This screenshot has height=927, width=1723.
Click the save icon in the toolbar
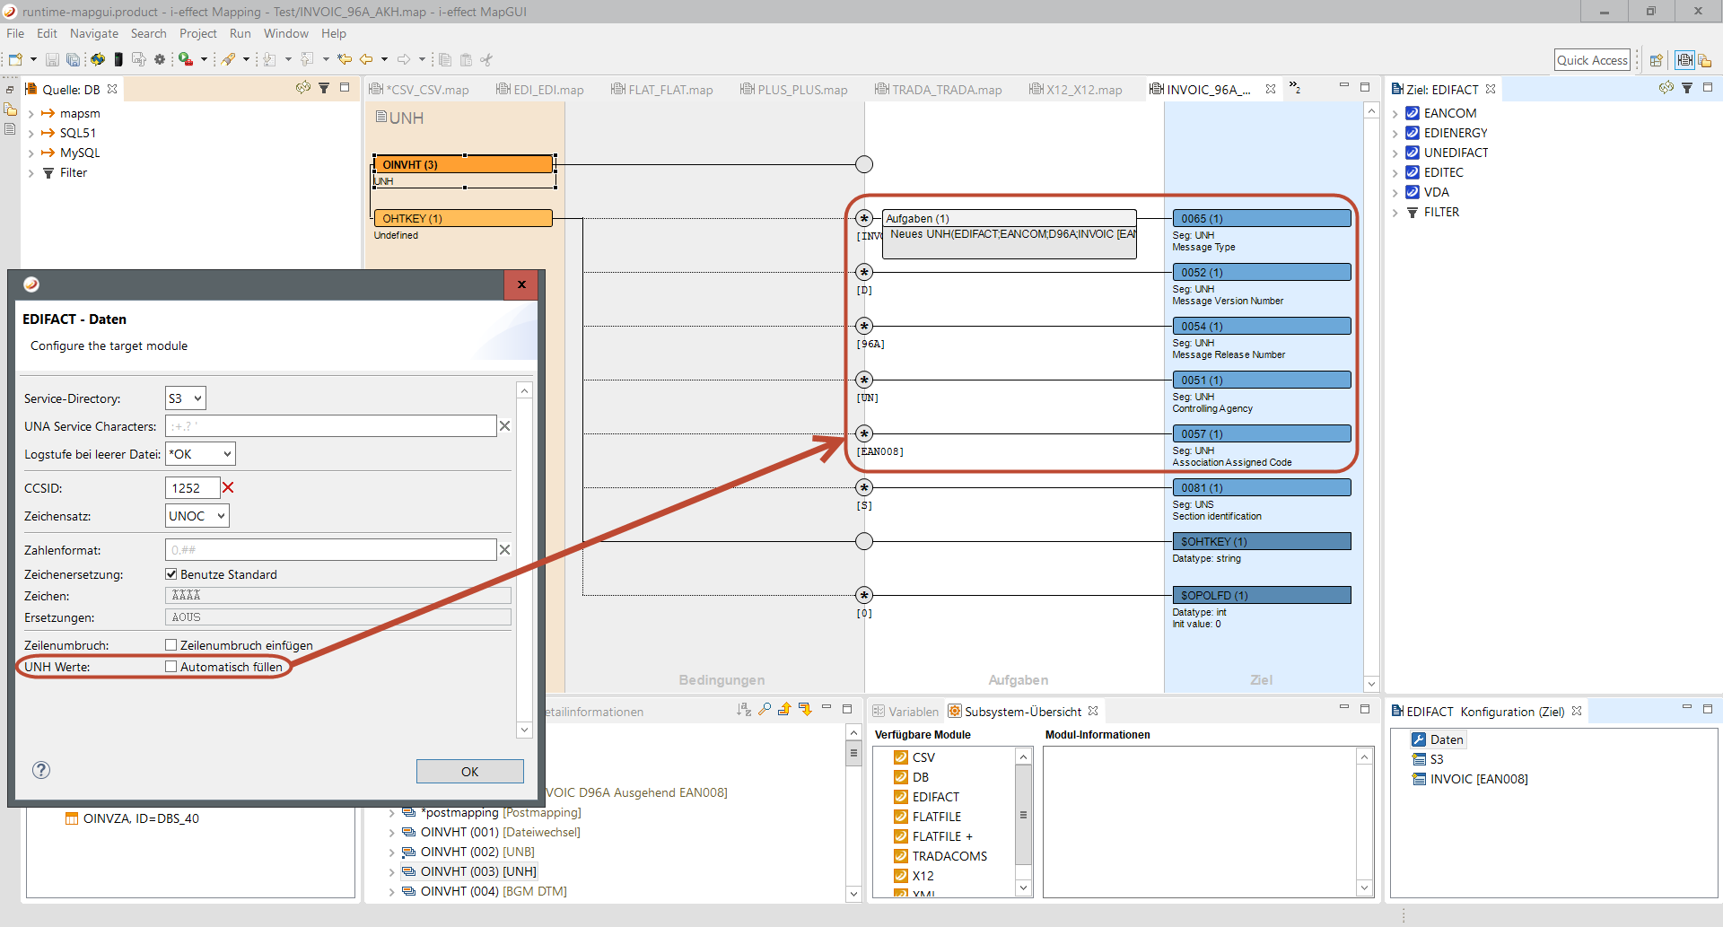pos(52,60)
